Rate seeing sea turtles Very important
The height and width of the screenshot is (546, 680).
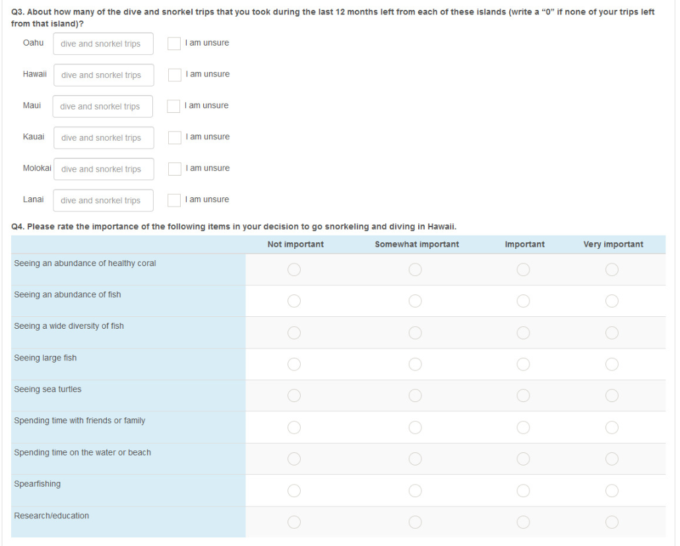[612, 395]
